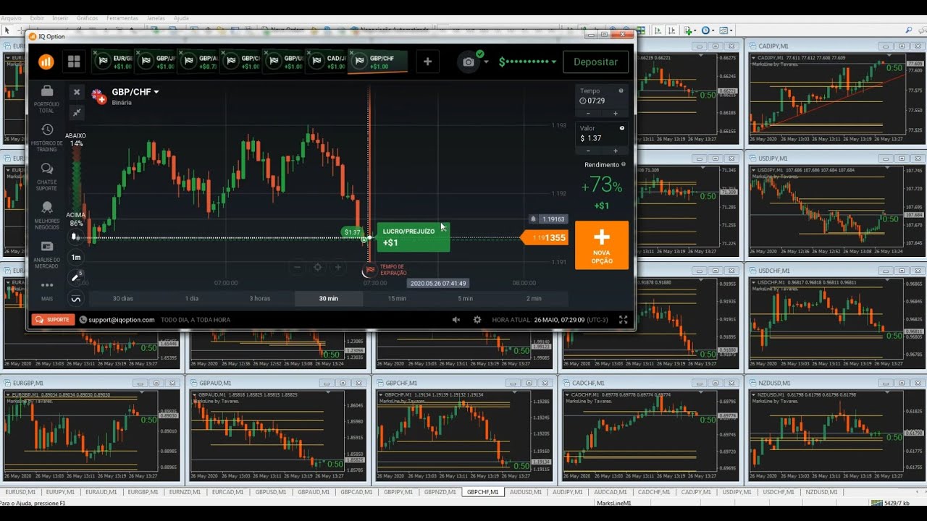Open the asset grid view icon
This screenshot has width=927, height=521.
click(x=74, y=62)
